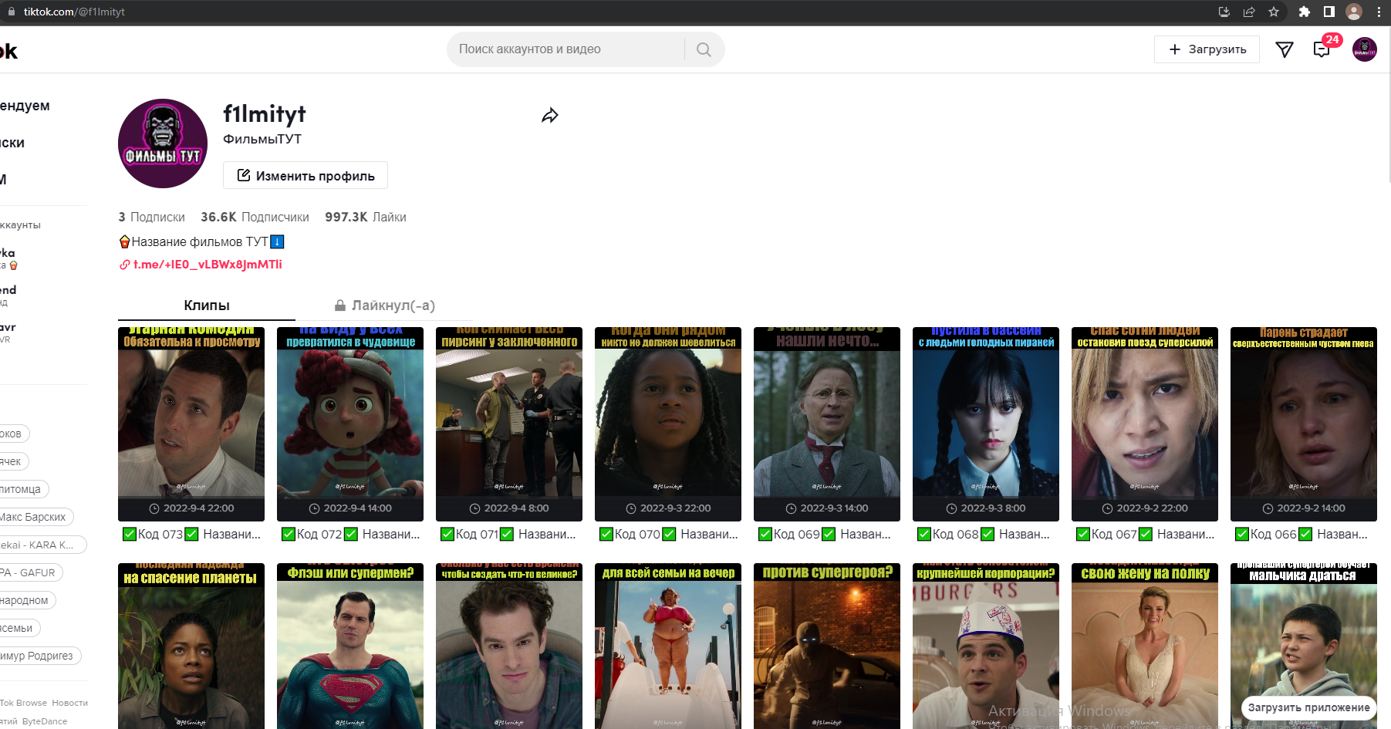Viewport: 1391px width, 729px height.
Task: Open the свою жену на полку video
Action: [1145, 646]
